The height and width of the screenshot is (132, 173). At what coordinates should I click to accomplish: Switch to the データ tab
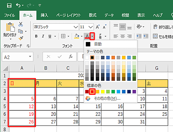(109, 15)
